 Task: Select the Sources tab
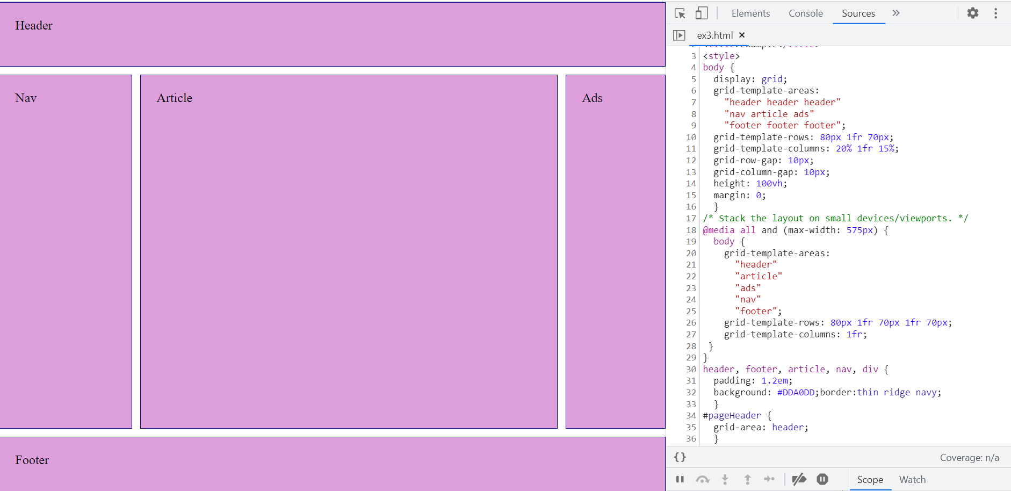(858, 13)
